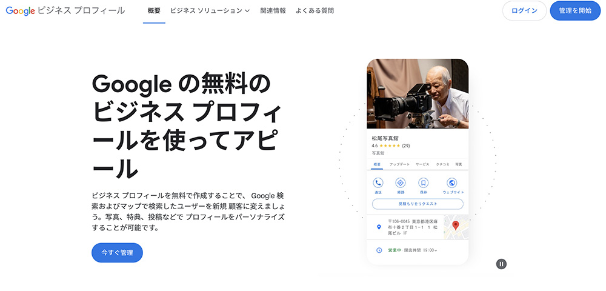
Task: Click the Google logo in the header
Action: [20, 11]
